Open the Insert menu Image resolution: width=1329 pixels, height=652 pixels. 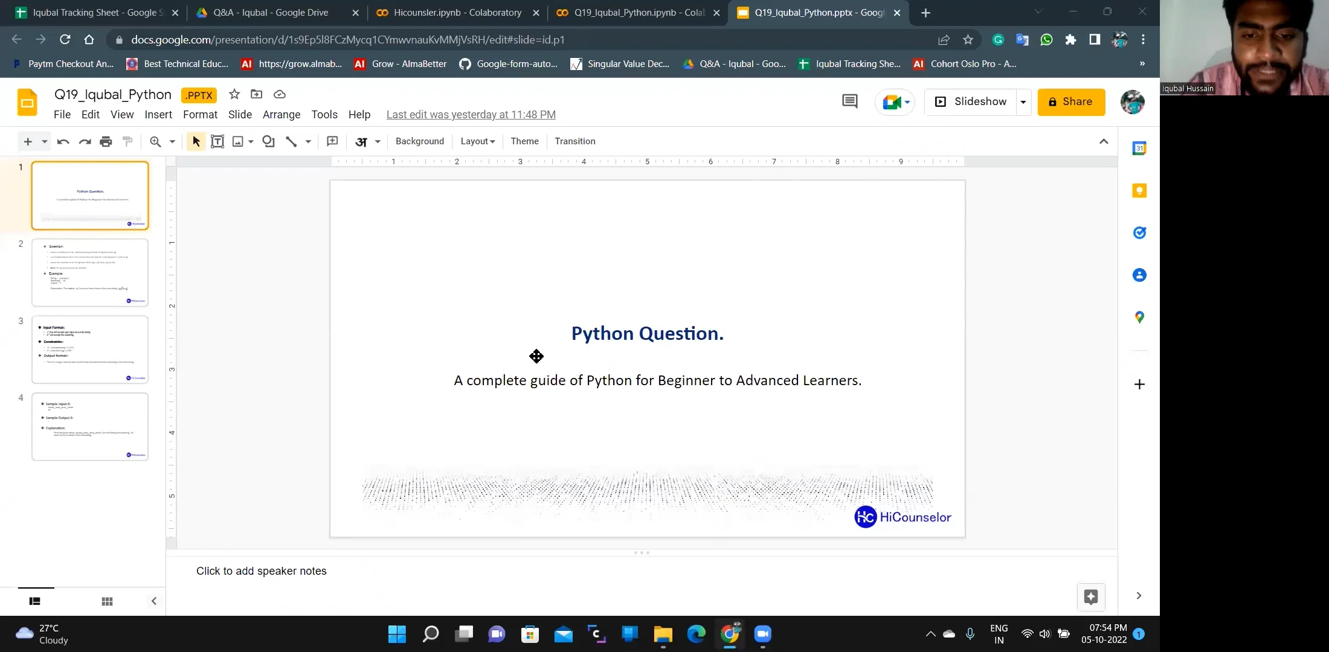pyautogui.click(x=158, y=115)
